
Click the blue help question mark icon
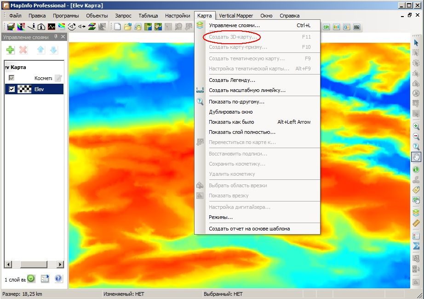58,278
